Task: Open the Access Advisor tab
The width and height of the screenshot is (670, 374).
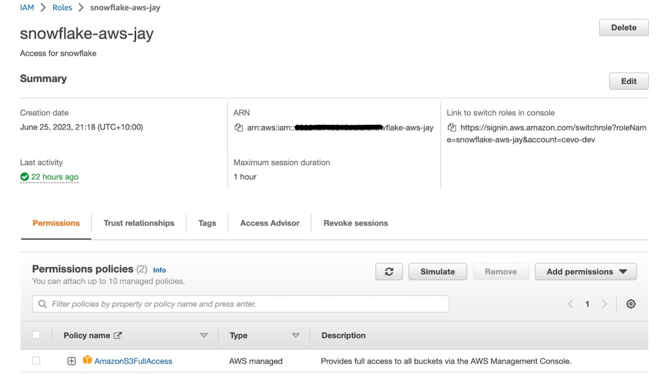Action: click(269, 223)
